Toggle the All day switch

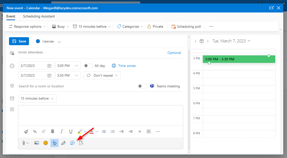pos(88,65)
